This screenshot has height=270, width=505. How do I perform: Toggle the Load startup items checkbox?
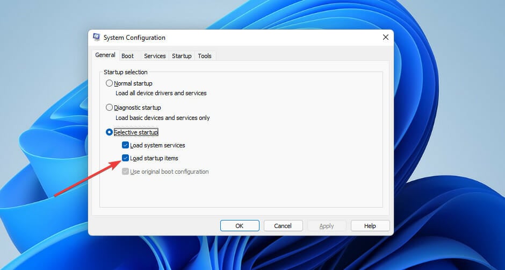pos(125,158)
